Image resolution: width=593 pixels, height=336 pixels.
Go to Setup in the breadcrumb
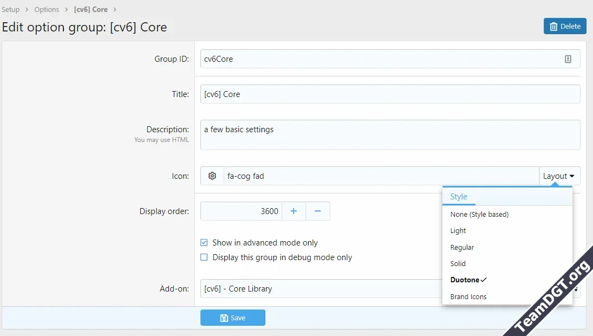(11, 10)
